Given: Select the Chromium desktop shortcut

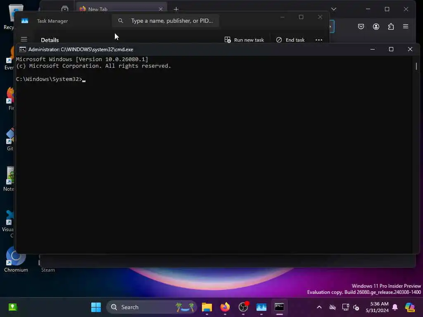Looking at the screenshot, I should point(16,259).
